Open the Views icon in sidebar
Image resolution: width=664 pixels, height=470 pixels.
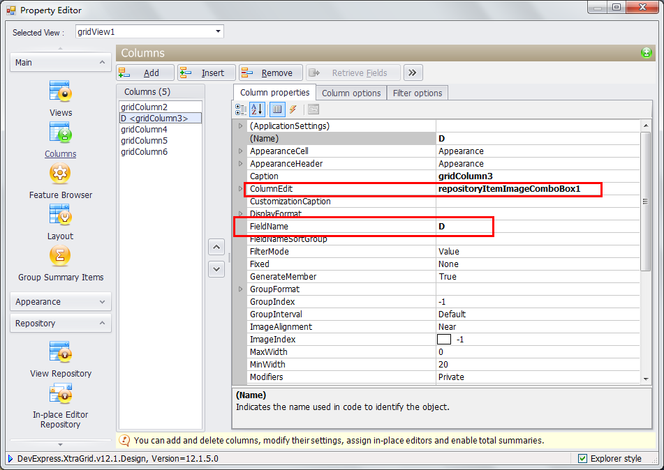pyautogui.click(x=61, y=91)
